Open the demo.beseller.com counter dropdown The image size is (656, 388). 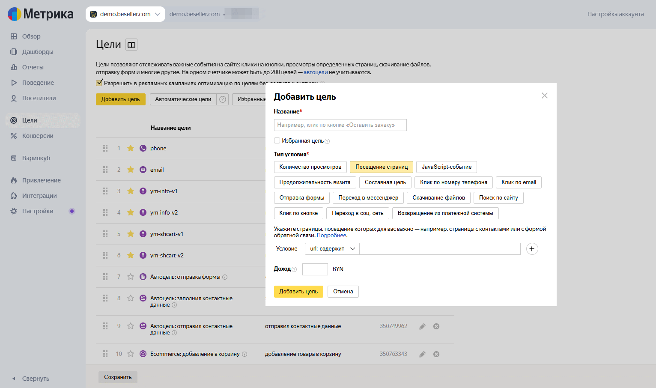(x=125, y=14)
